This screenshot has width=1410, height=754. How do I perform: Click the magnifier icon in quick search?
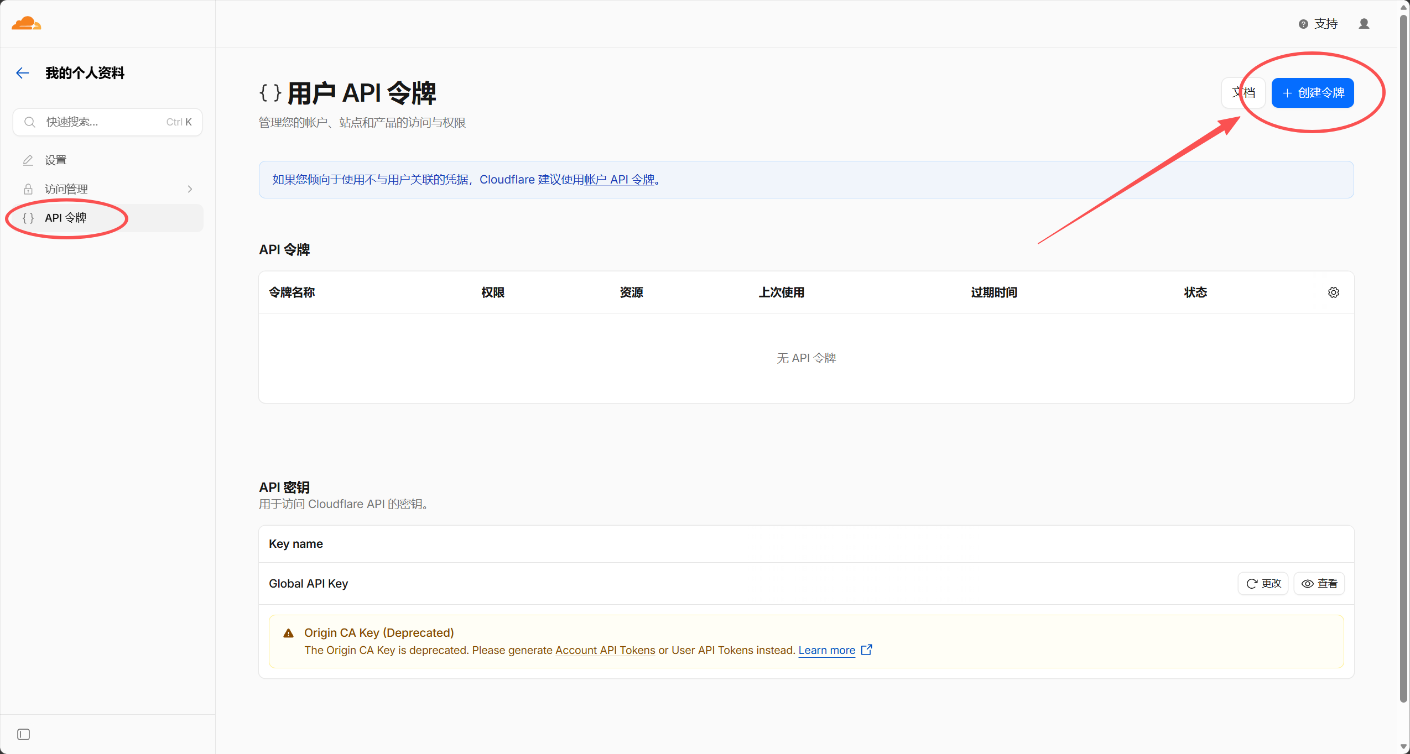[x=30, y=122]
